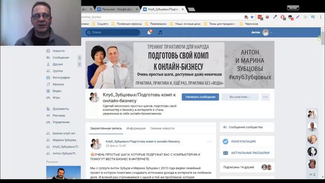Viewport: 325px width, 183px height.
Task: Open the pinned post three-dots menu
Action: coord(209,142)
